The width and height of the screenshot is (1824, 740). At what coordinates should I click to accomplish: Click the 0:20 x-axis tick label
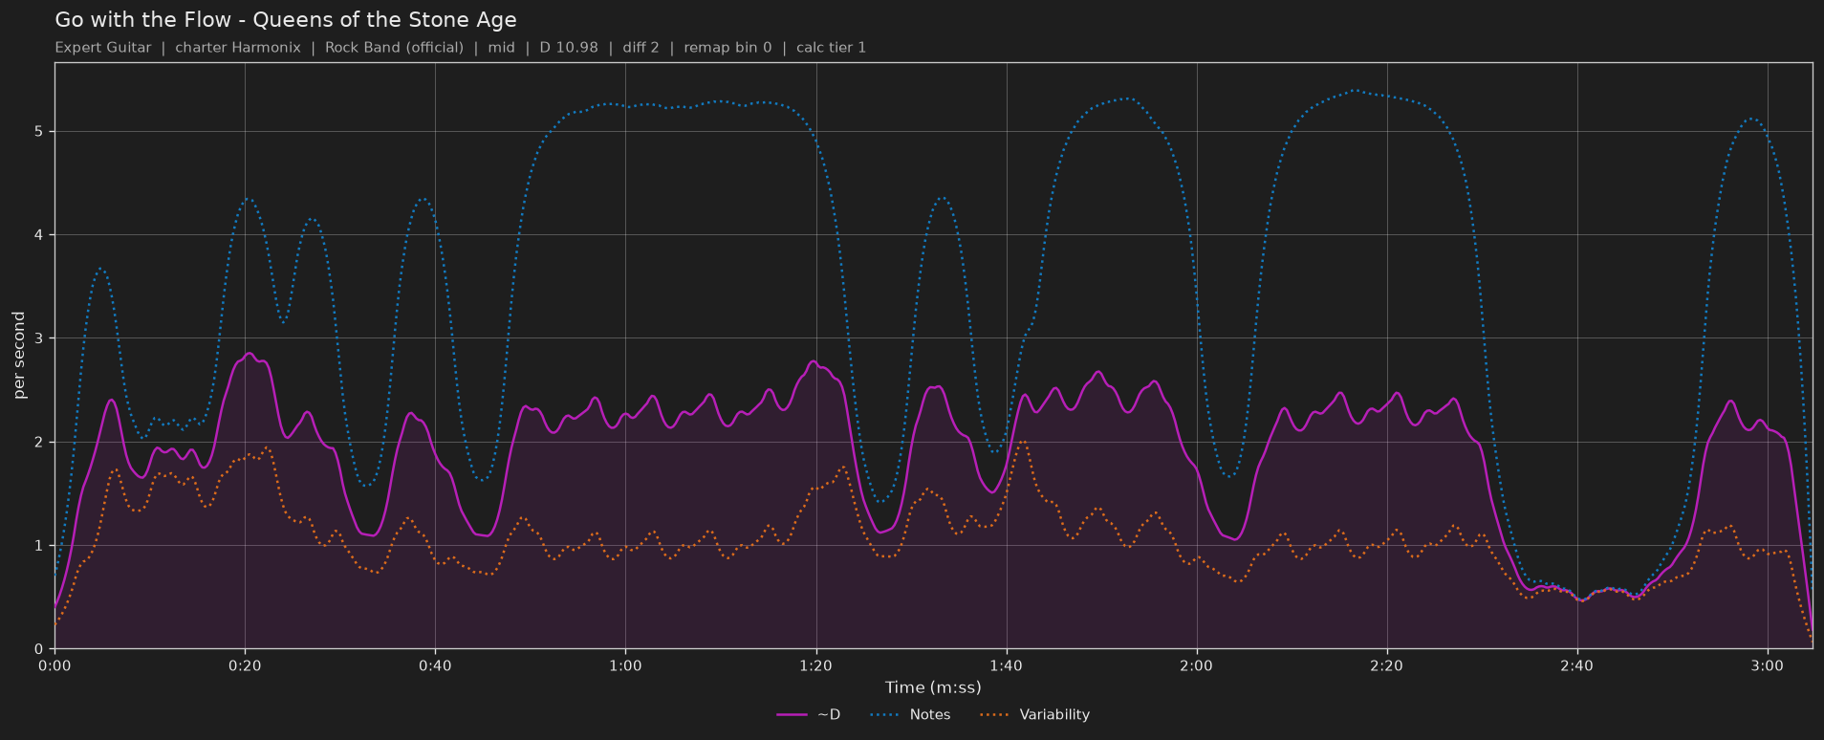pyautogui.click(x=245, y=666)
